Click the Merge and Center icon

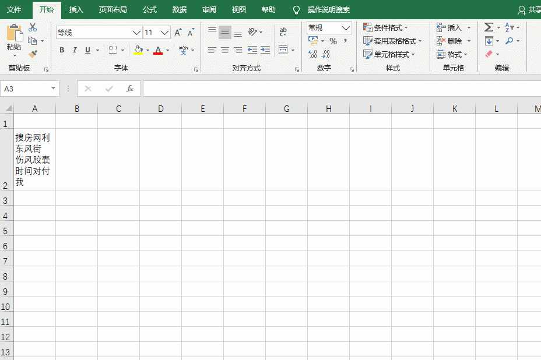click(283, 50)
